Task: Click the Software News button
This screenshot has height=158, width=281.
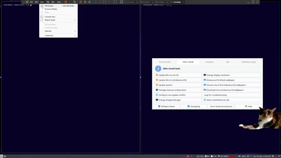Action: point(166,106)
